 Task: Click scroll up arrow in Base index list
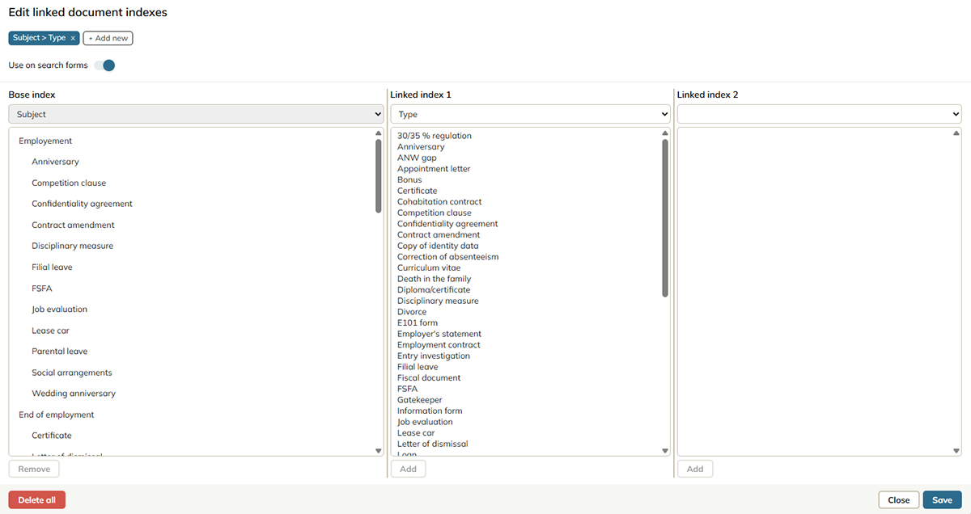pos(378,133)
